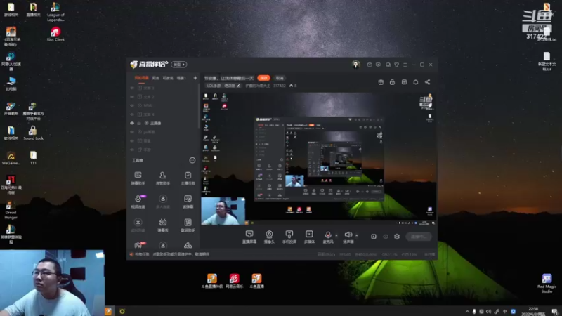Open the 弹幕秀 tool
Image resolution: width=562 pixels, height=316 pixels.
point(163,225)
